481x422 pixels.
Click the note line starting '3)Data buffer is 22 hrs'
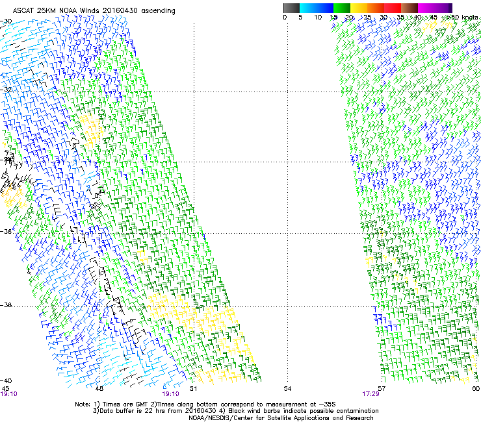coord(235,411)
